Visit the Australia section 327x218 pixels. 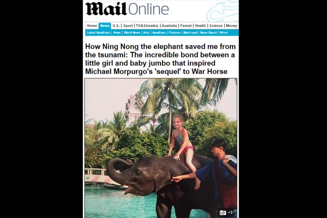pyautogui.click(x=169, y=26)
